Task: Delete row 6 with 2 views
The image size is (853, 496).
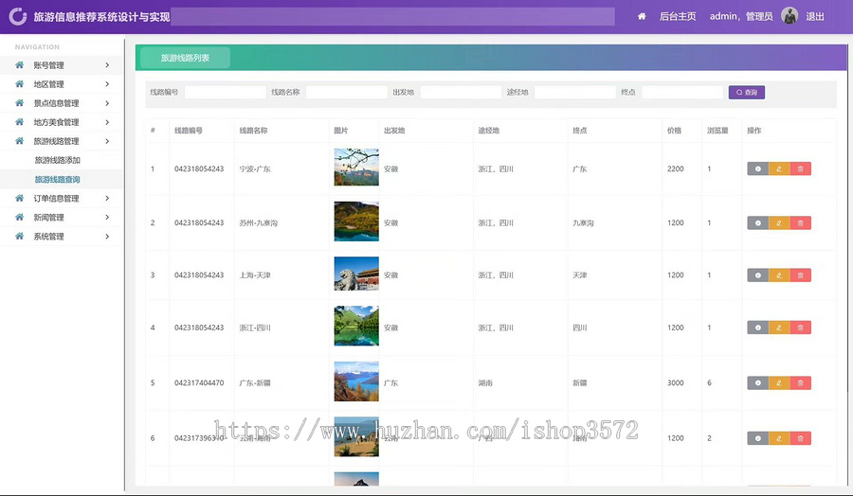Action: [x=800, y=438]
